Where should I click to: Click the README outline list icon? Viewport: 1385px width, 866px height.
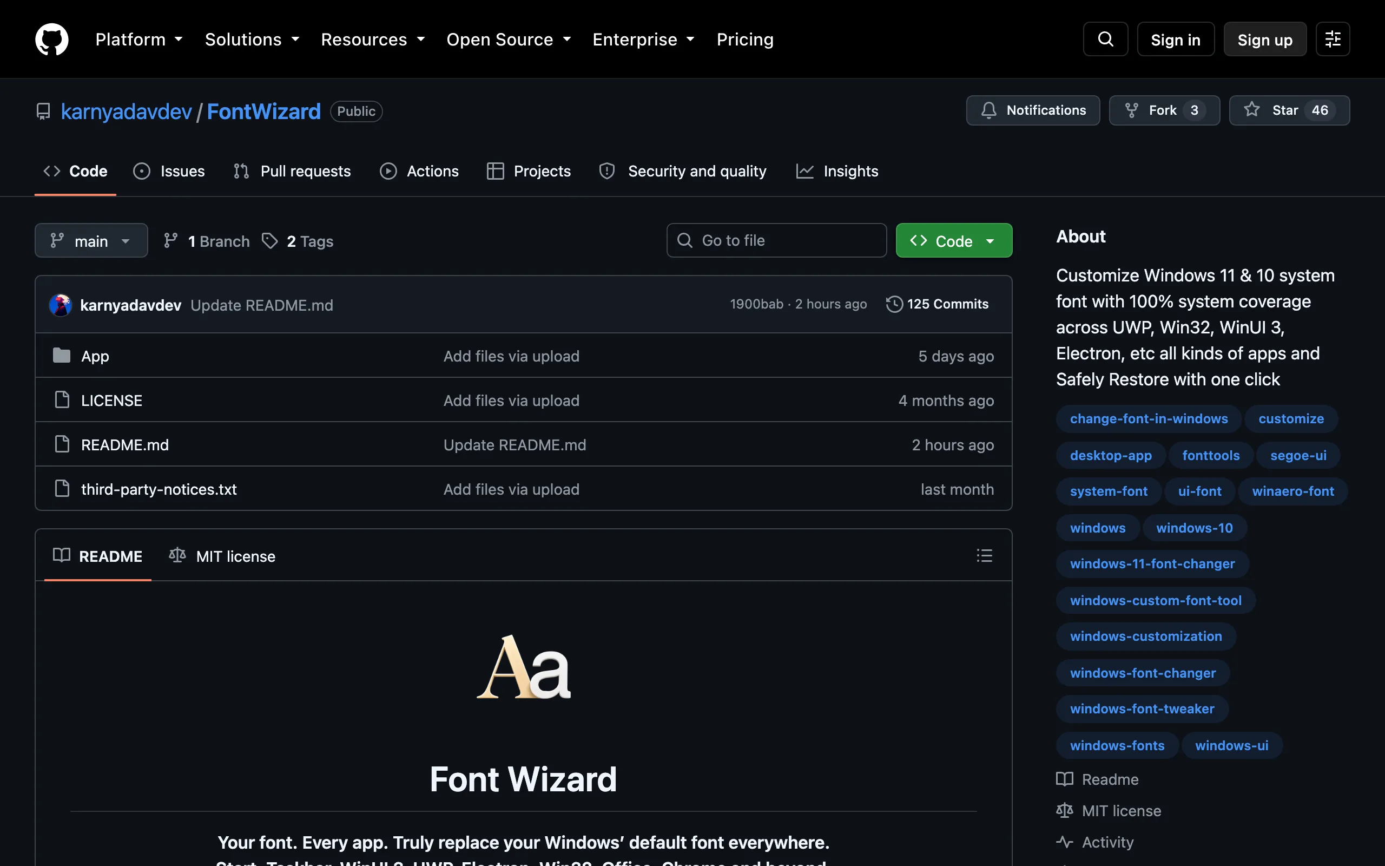pyautogui.click(x=984, y=555)
